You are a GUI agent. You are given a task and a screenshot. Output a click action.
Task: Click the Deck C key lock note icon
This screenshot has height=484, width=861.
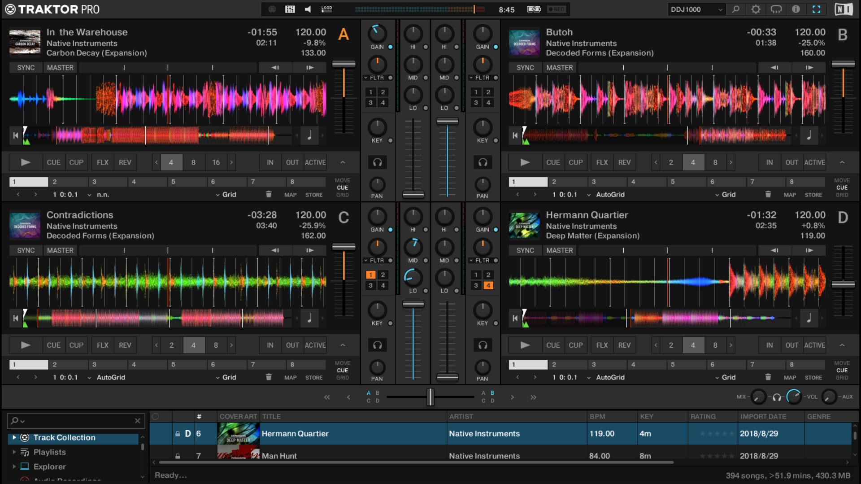[x=309, y=318]
